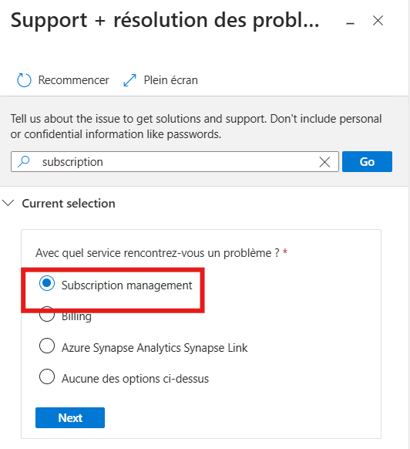The image size is (410, 449).
Task: Click the magnifier icon in search box
Action: pyautogui.click(x=24, y=162)
